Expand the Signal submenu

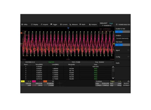point(123,50)
